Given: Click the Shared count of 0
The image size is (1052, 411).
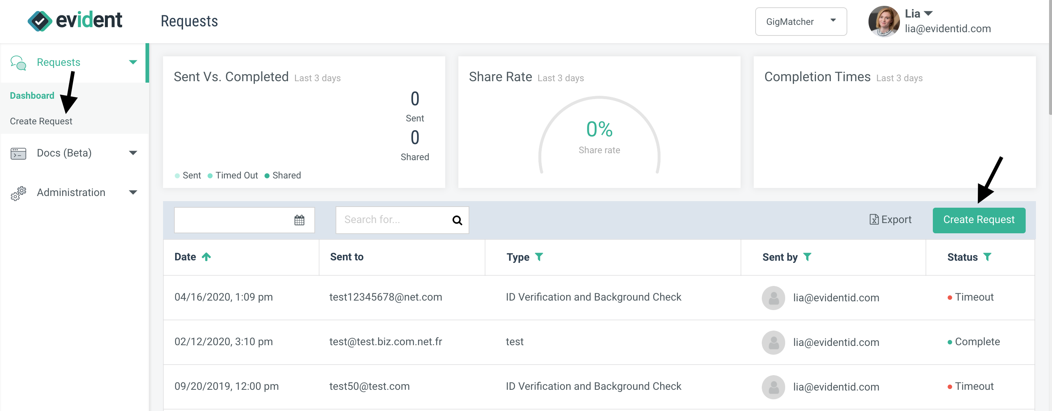Looking at the screenshot, I should pyautogui.click(x=415, y=138).
